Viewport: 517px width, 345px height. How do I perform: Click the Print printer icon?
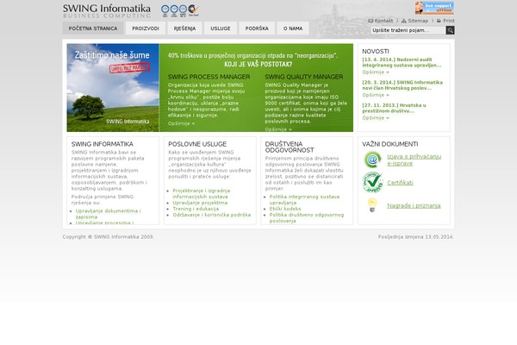pyautogui.click(x=439, y=21)
